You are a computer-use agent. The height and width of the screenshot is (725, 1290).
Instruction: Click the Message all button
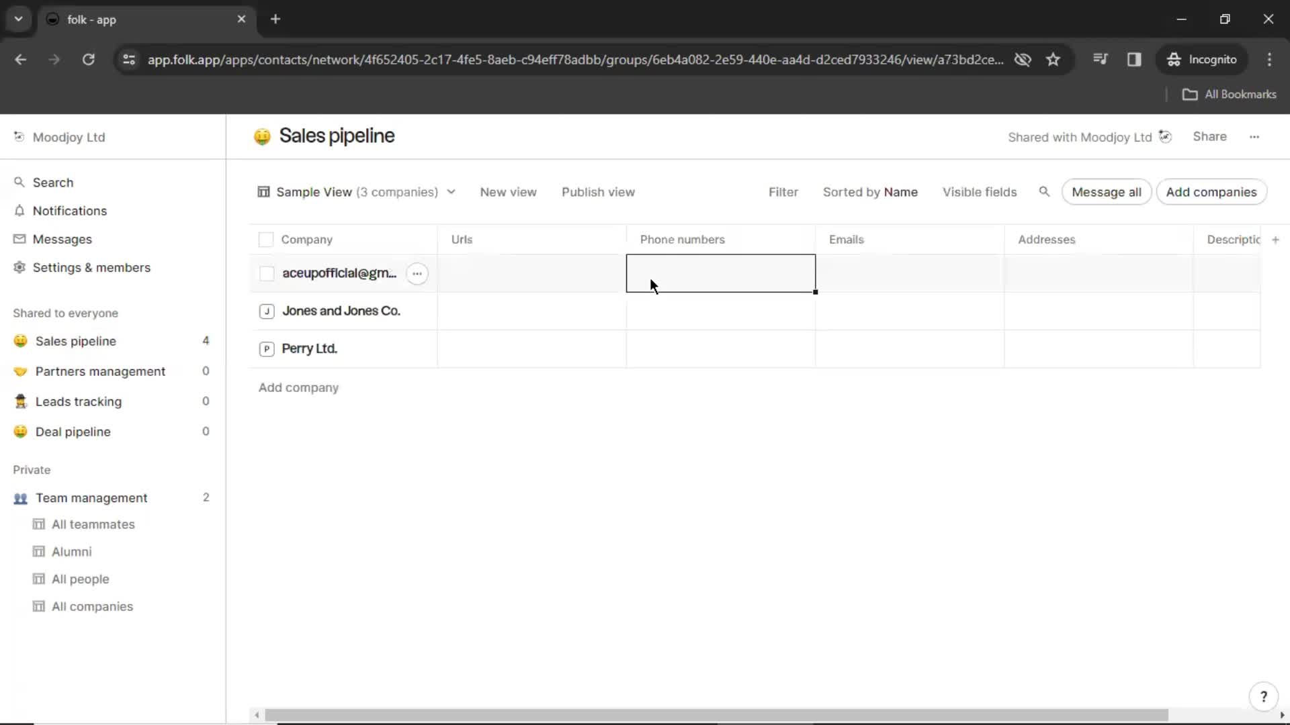1107,192
